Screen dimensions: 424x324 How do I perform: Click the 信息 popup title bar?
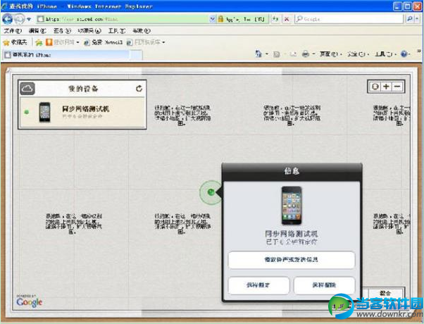[x=292, y=171]
